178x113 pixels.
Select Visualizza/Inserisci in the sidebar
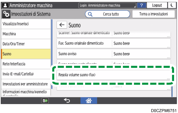25,24
